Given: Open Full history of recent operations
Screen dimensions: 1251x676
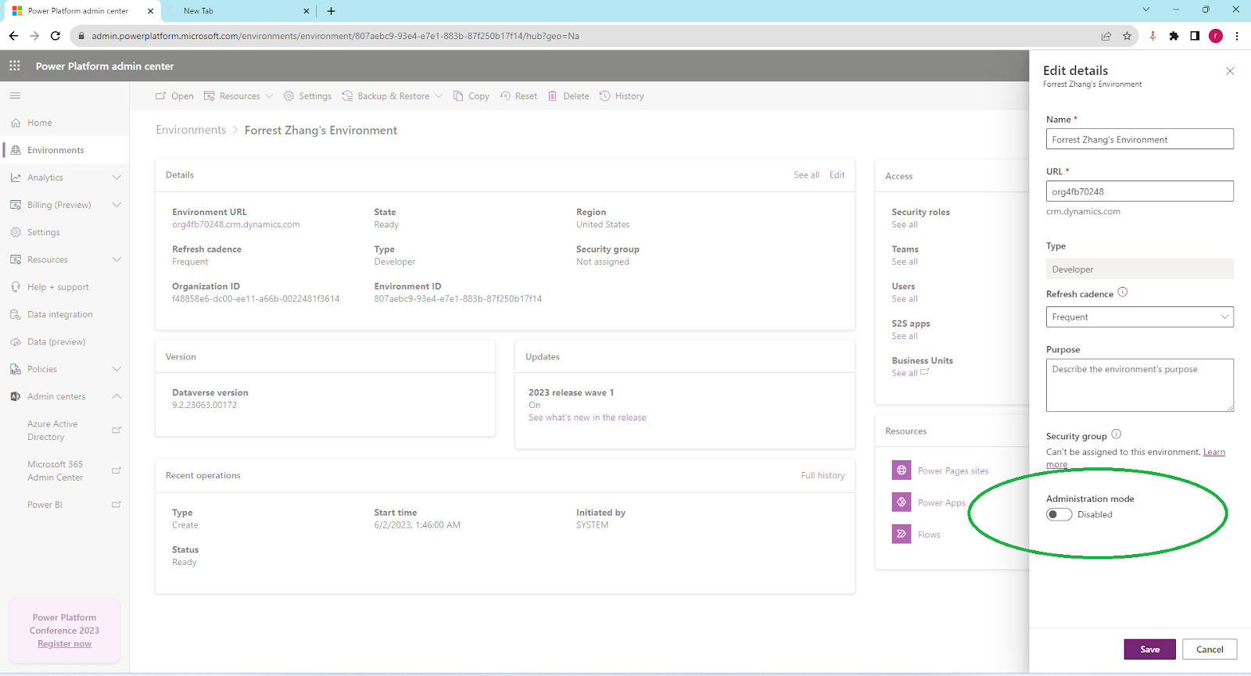Looking at the screenshot, I should (x=823, y=475).
